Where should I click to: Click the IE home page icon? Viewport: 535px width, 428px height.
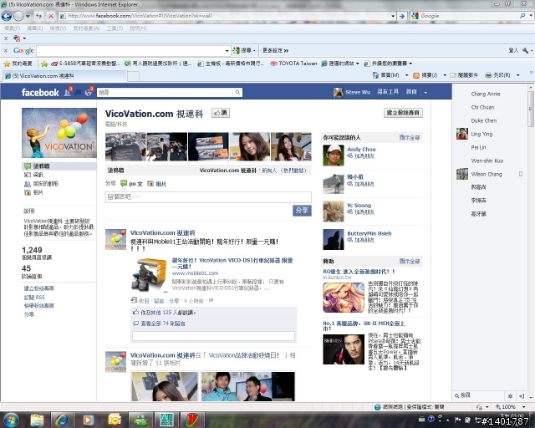tap(375, 75)
